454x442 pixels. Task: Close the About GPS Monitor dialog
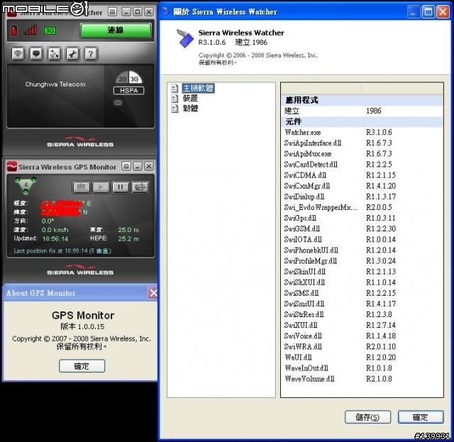click(153, 293)
